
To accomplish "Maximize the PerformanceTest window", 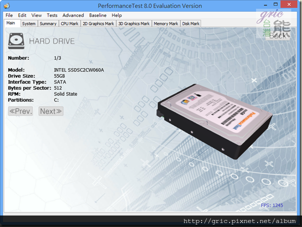I will 275,4.
